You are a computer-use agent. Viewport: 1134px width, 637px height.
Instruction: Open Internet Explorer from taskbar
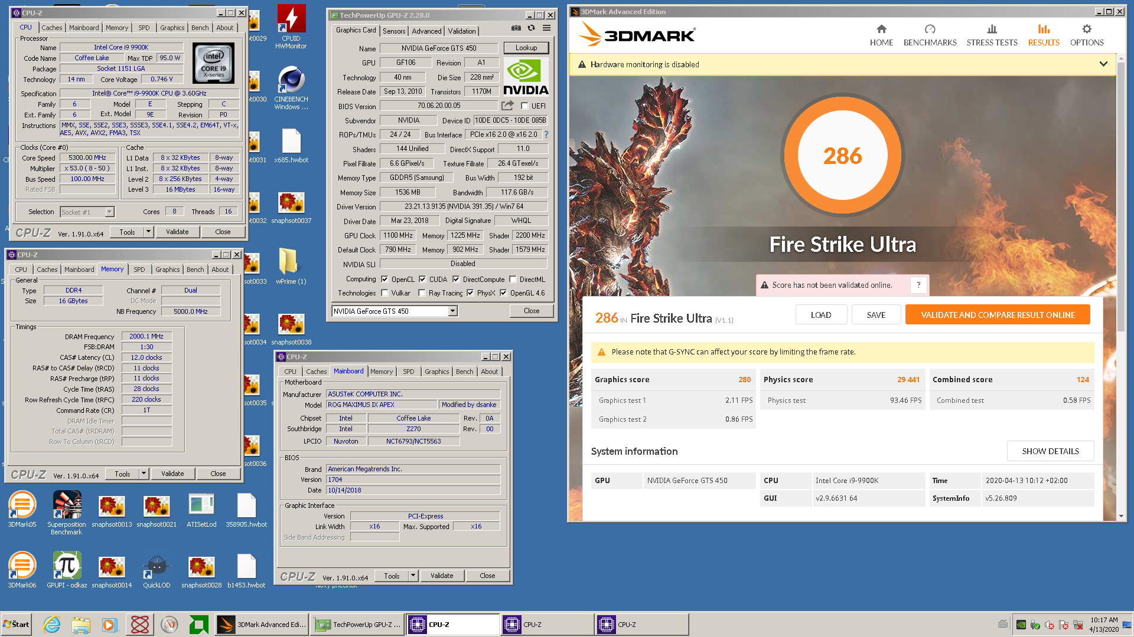tap(52, 625)
